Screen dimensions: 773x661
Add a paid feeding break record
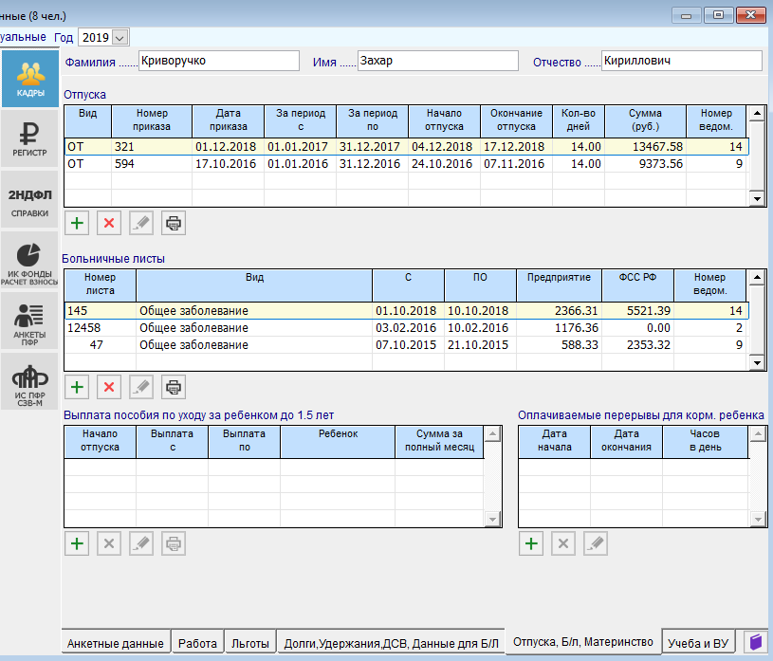pos(531,543)
